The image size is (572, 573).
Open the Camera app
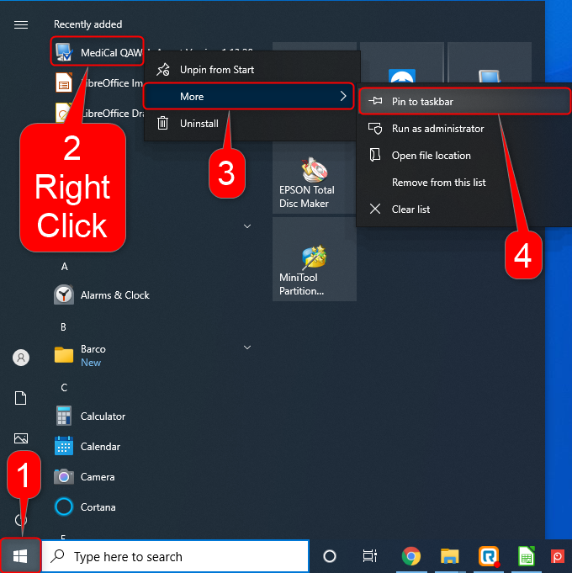click(97, 477)
